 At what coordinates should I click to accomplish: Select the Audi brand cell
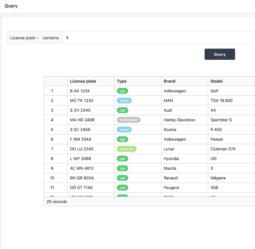(x=185, y=110)
